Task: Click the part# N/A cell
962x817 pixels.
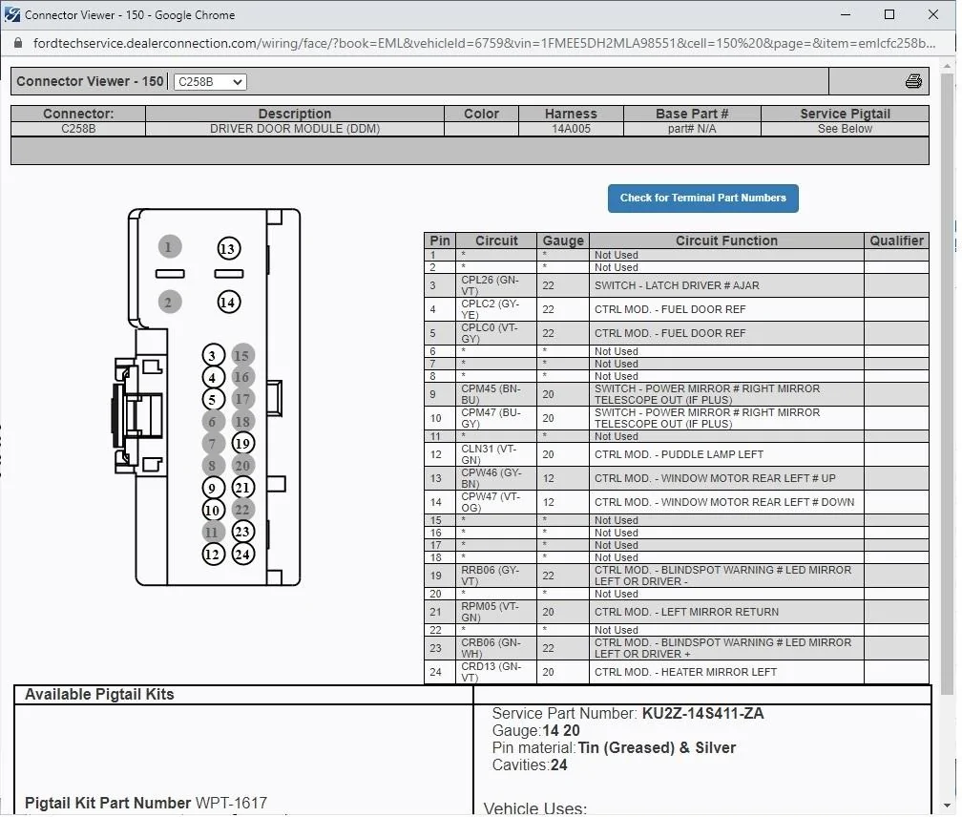Action: click(x=692, y=129)
